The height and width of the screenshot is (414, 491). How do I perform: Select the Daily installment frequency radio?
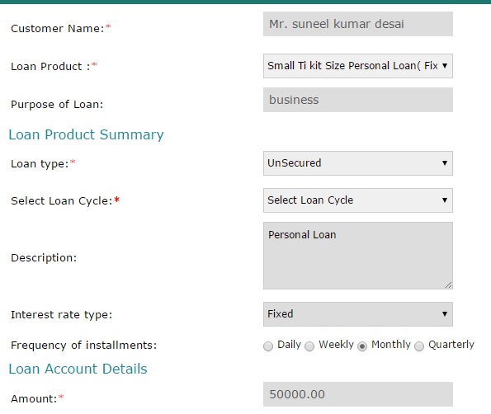pyautogui.click(x=268, y=346)
